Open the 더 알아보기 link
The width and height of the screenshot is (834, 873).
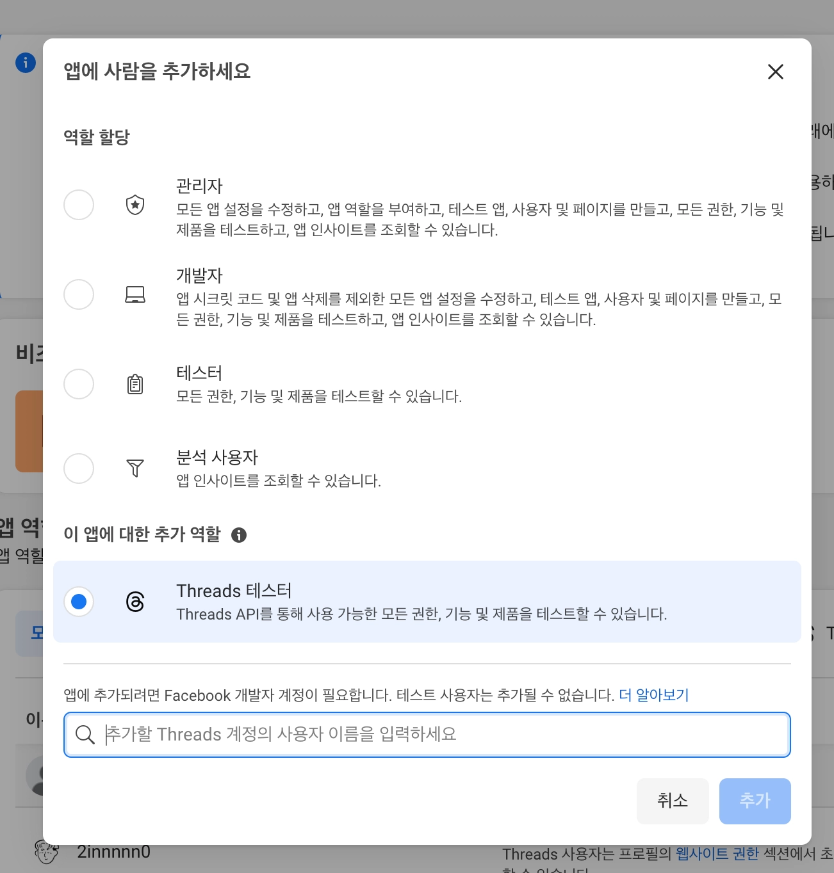(653, 695)
